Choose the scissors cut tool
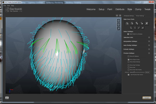This screenshot has width=156, height=104. [x=142, y=23]
